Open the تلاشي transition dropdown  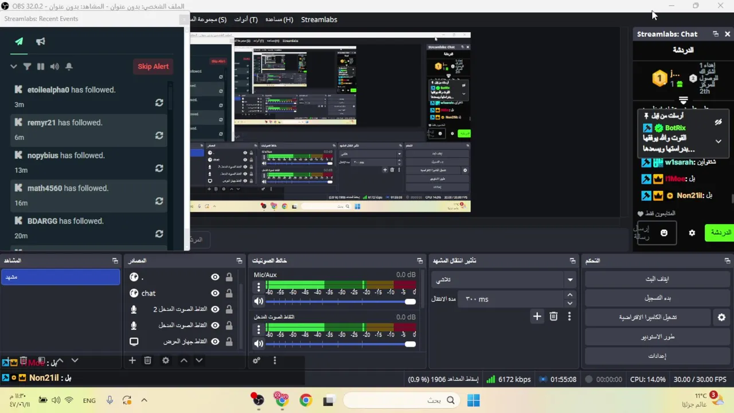click(503, 279)
